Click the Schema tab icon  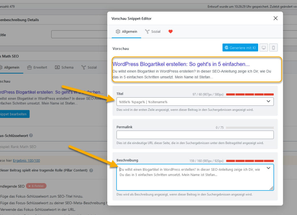pyautogui.click(x=57, y=68)
